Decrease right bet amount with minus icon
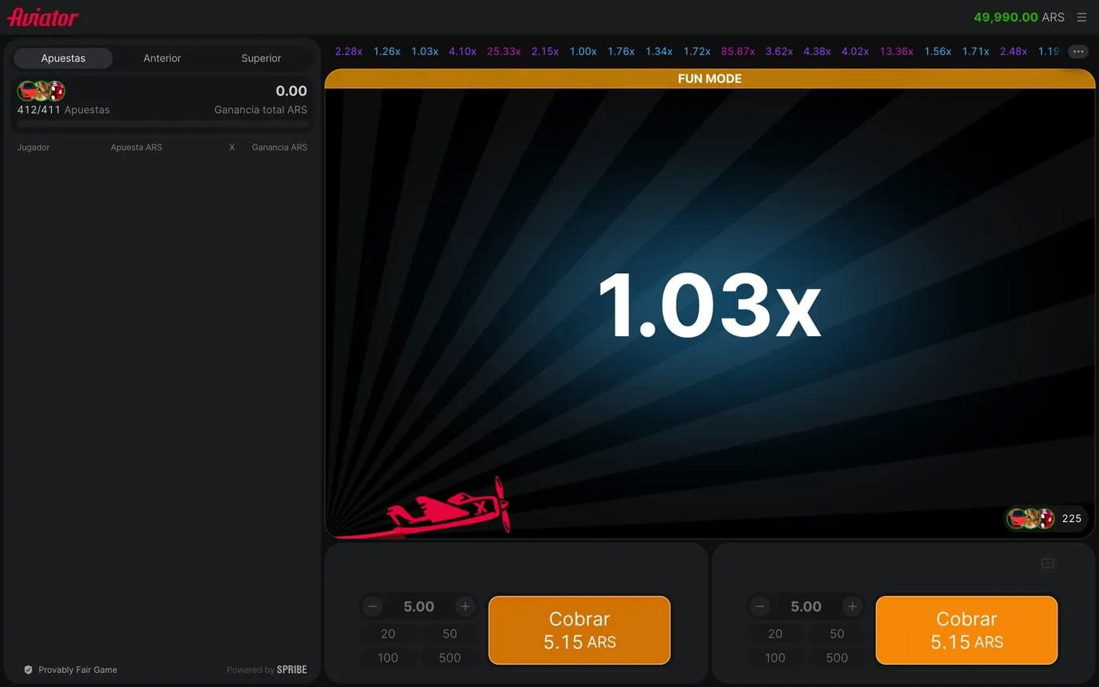Screen dimensions: 1099x687 [760, 606]
